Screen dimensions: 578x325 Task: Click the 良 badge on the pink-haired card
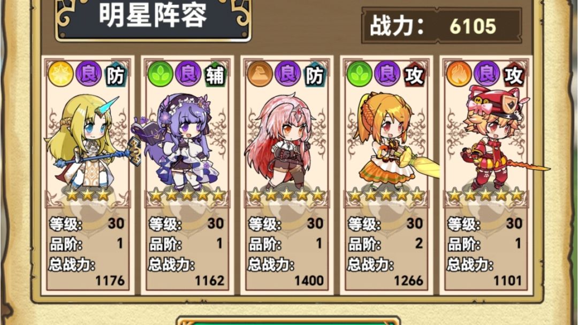(x=287, y=73)
